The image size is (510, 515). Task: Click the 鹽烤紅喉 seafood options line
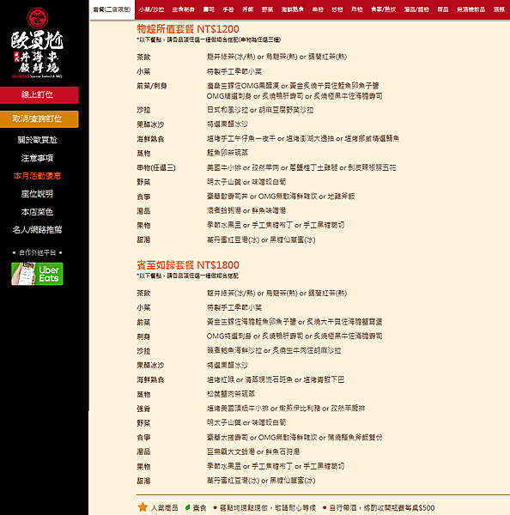[x=276, y=379]
